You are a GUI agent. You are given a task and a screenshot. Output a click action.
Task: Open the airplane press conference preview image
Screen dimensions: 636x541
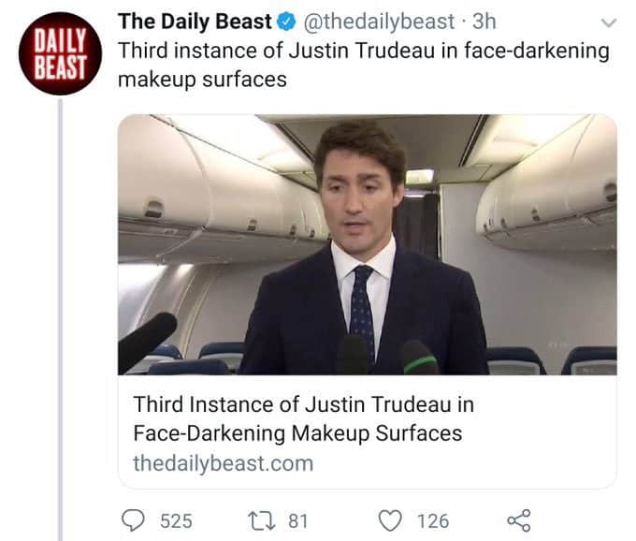pyautogui.click(x=367, y=244)
